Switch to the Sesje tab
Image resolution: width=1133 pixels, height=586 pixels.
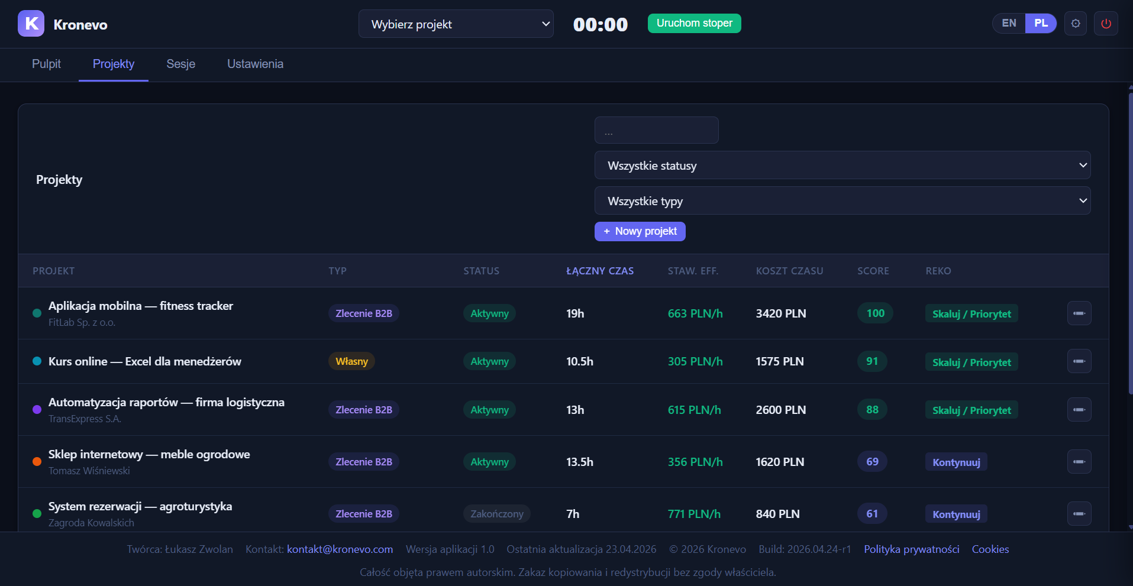(180, 64)
